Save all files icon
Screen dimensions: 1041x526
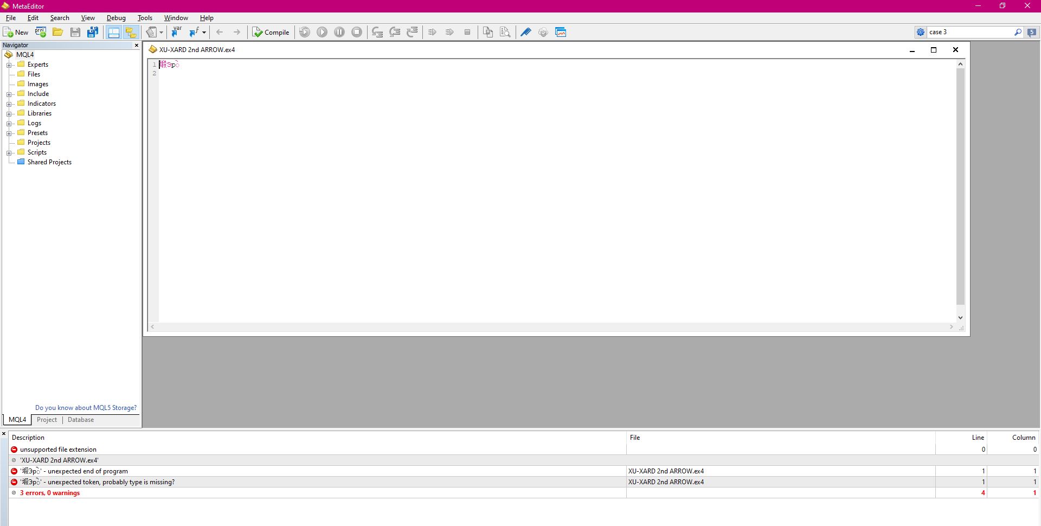point(93,33)
